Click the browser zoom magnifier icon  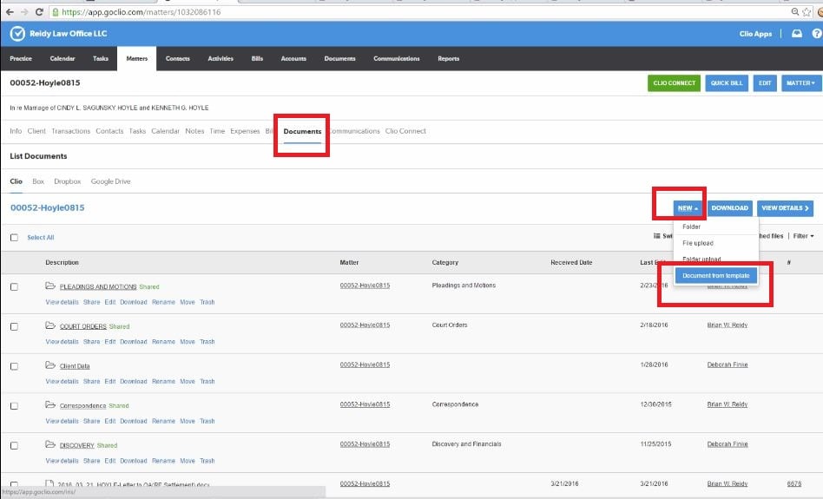795,11
